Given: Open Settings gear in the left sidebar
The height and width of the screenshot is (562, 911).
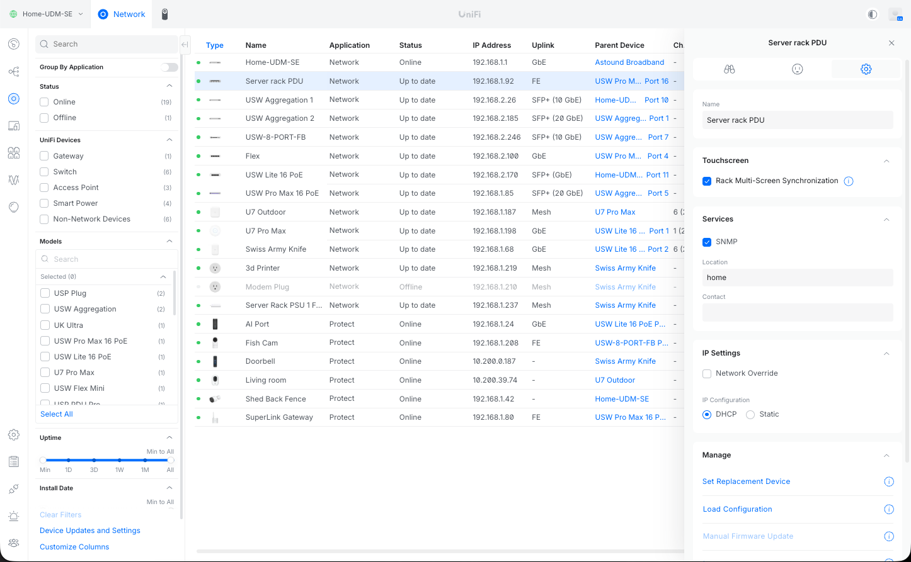Looking at the screenshot, I should (14, 435).
